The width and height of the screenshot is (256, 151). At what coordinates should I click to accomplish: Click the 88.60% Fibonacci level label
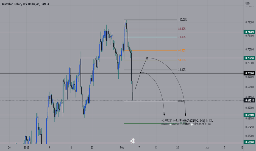point(182,29)
